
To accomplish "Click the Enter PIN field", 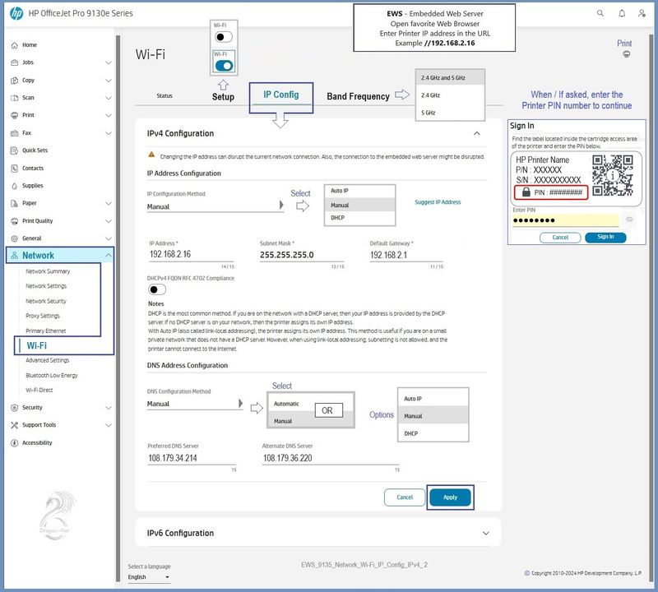I will [x=566, y=220].
